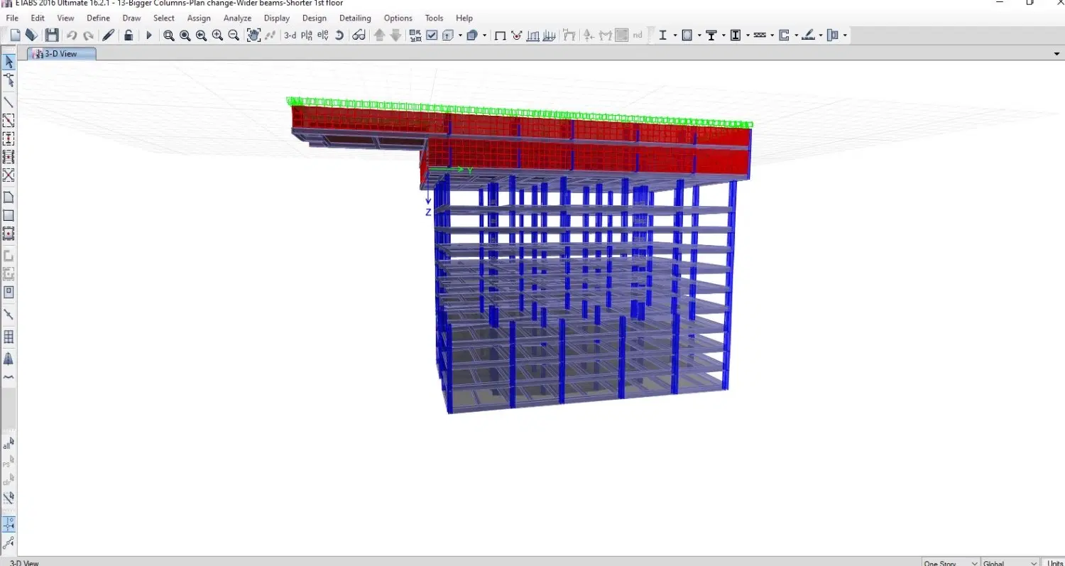Open the Help menu
Viewport: 1065px width, 566px height.
point(464,18)
